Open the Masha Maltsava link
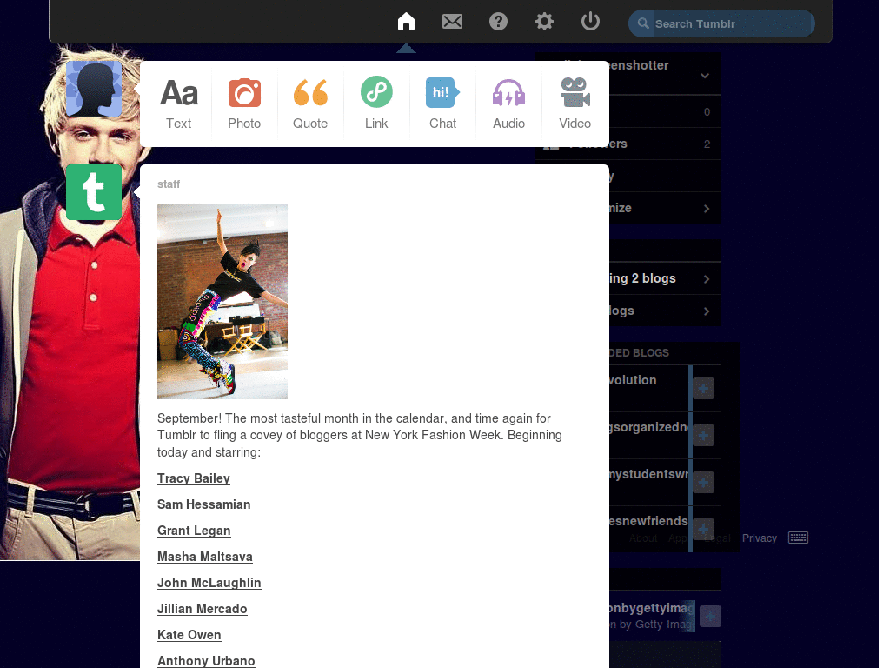The width and height of the screenshot is (890, 668). pyautogui.click(x=205, y=557)
